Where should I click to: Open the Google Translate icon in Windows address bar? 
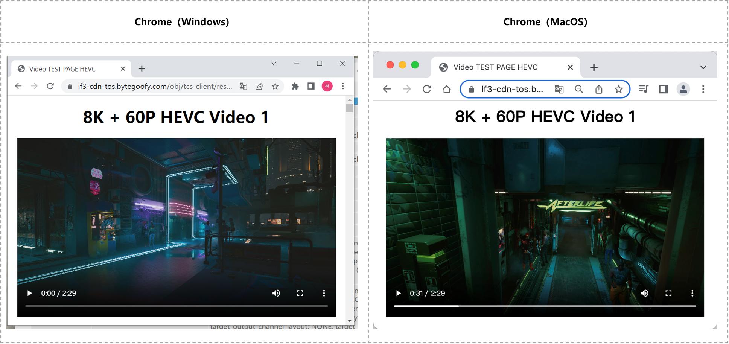coord(243,86)
